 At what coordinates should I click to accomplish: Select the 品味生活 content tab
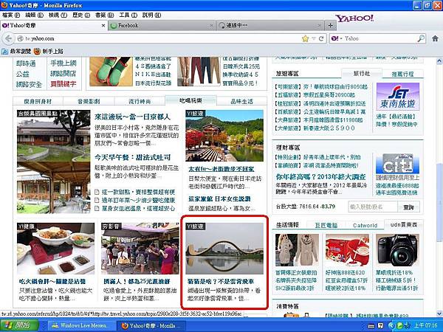pos(242,101)
